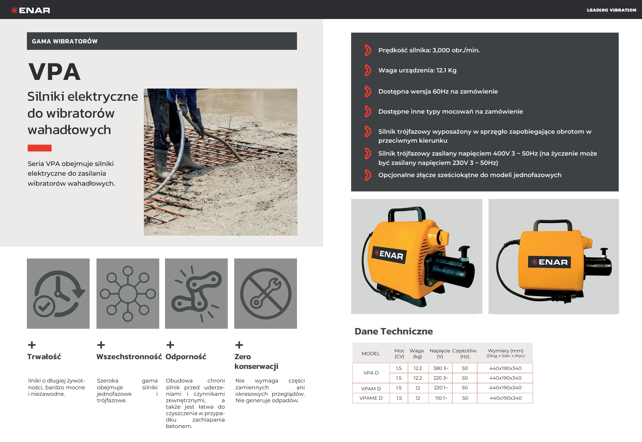Click chevron beside Opcjonalne złącze sześciokątne
The height and width of the screenshot is (442, 642).
pyautogui.click(x=368, y=175)
